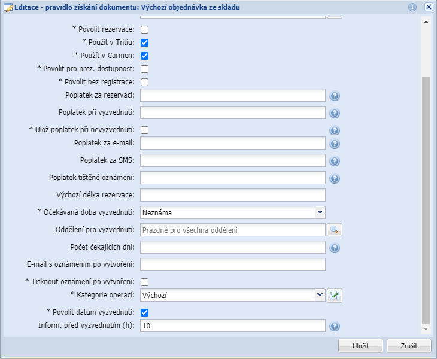Click search icon for Oddělení pro vyzvednutí

click(334, 230)
